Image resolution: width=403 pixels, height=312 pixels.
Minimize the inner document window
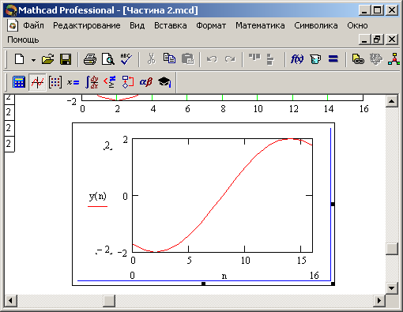point(364,39)
